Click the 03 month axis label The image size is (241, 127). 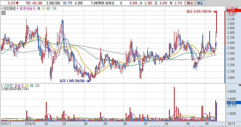tap(64, 124)
